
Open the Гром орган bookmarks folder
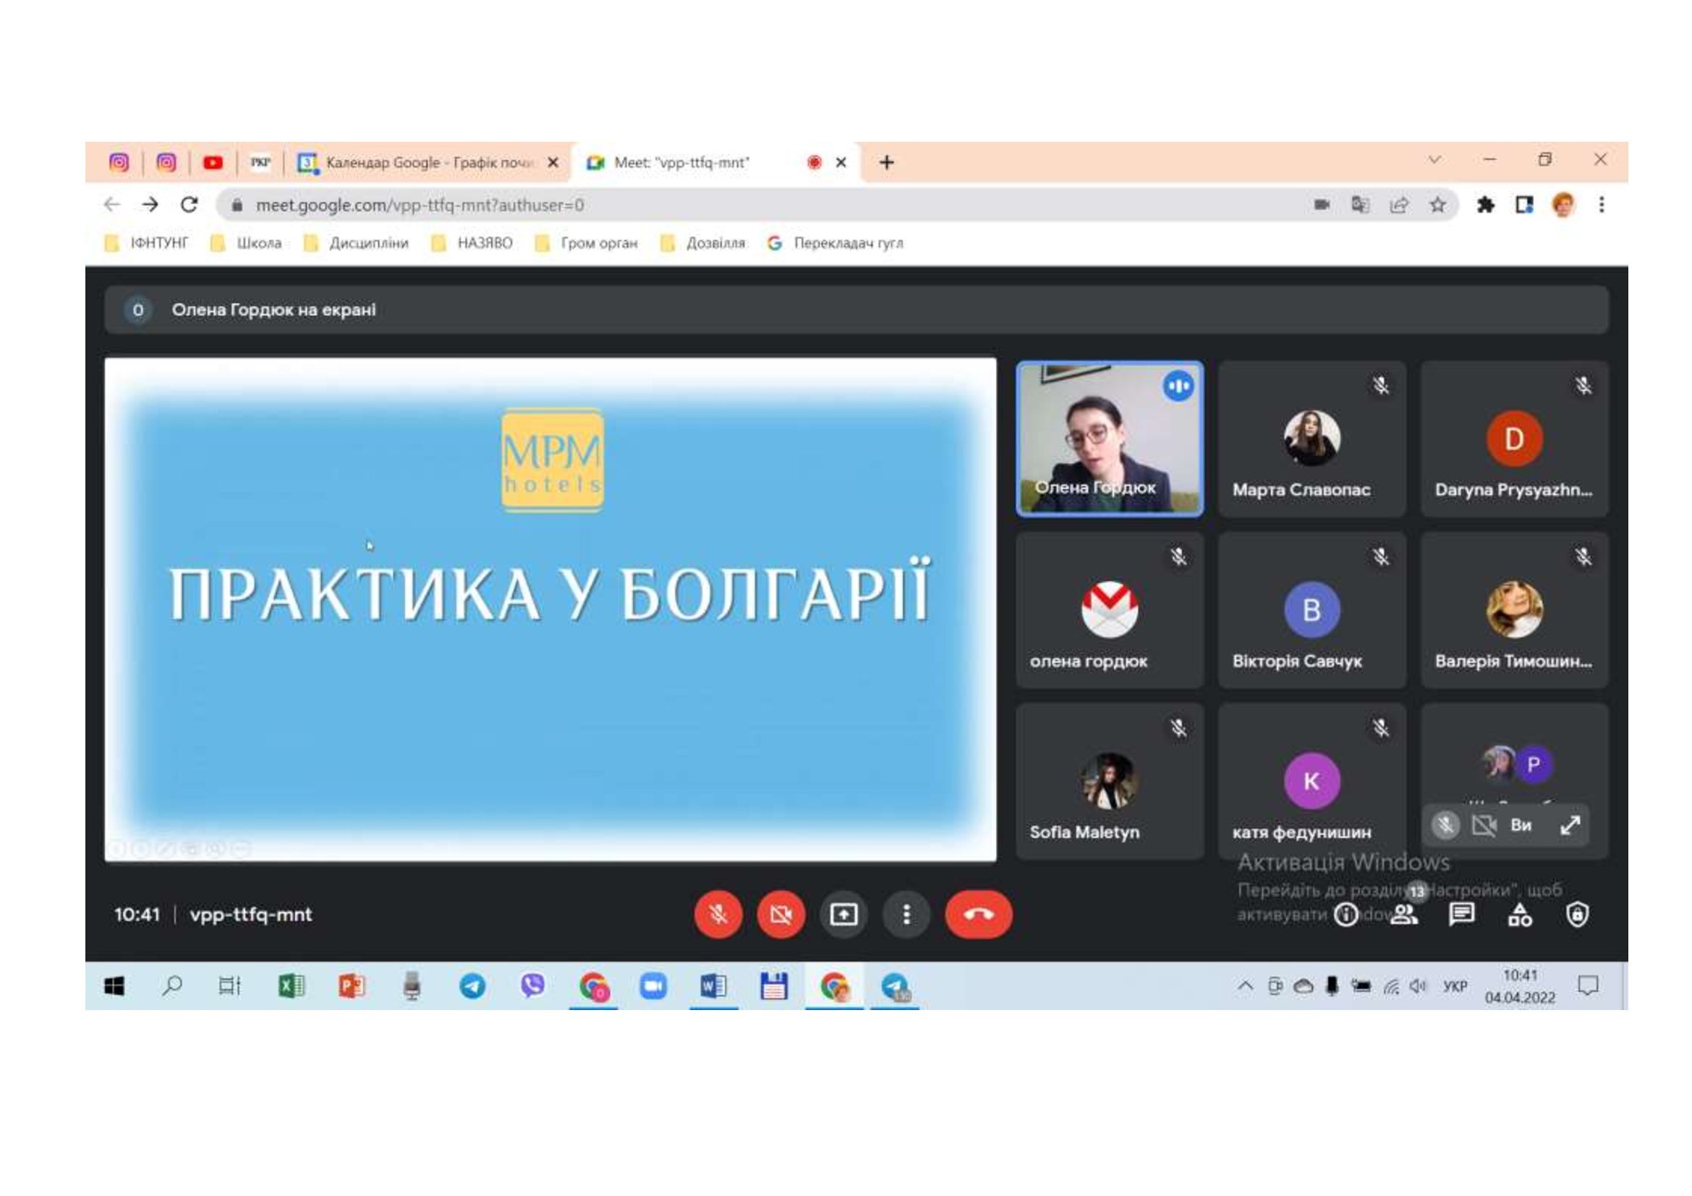587,244
